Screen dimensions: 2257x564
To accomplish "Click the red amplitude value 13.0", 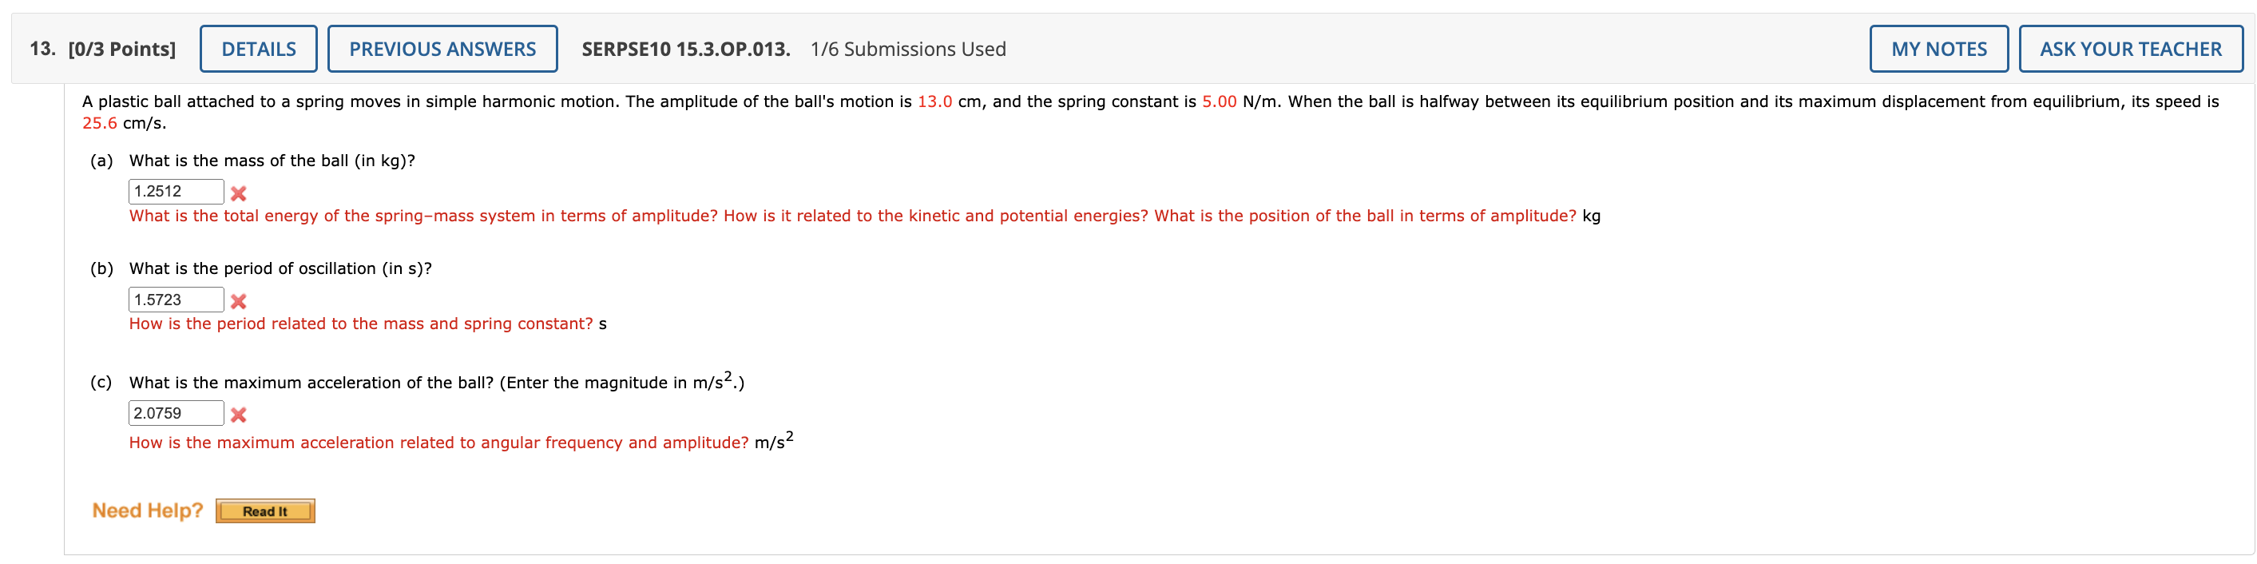I will (937, 101).
